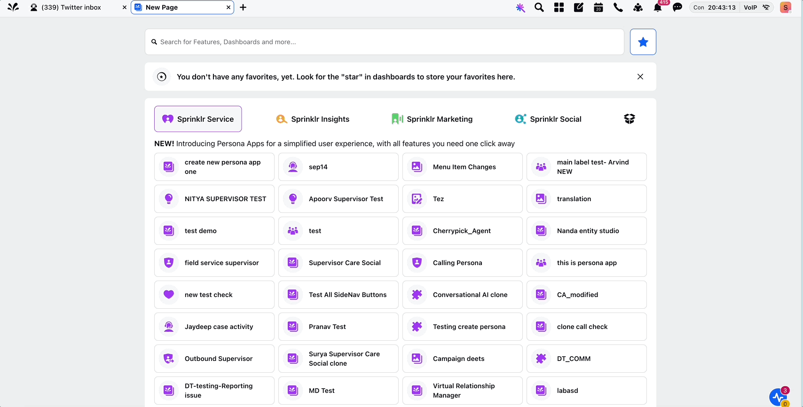This screenshot has height=407, width=803.
Task: Focus the Features and Dashboards search field
Action: point(384,42)
